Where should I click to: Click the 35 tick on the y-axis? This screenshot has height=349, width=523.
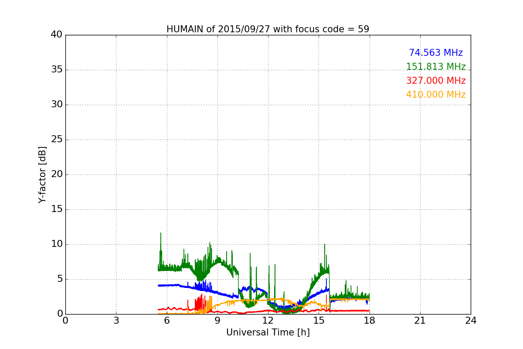click(x=57, y=70)
